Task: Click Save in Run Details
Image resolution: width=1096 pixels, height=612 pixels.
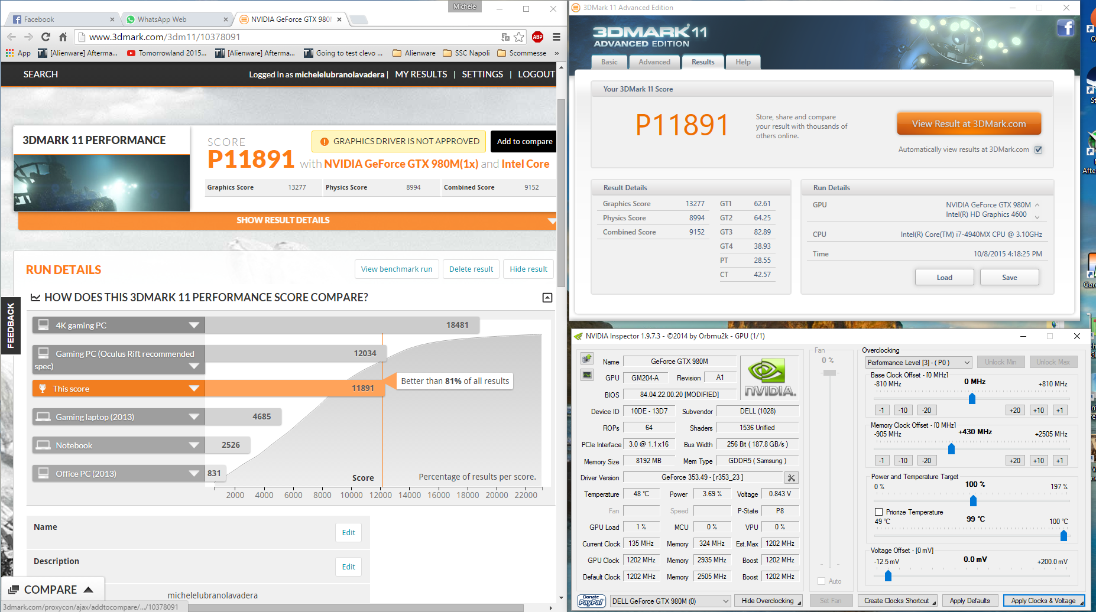Action: pyautogui.click(x=1010, y=278)
